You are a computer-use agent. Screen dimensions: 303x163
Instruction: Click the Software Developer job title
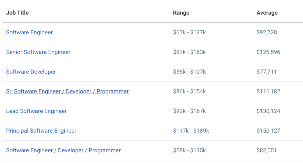(31, 72)
